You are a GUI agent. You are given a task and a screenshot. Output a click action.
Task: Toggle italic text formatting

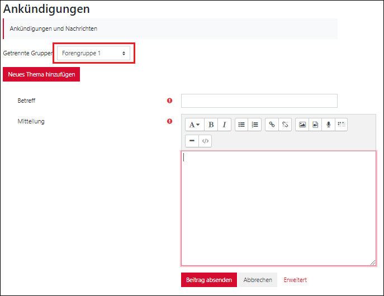click(x=224, y=125)
